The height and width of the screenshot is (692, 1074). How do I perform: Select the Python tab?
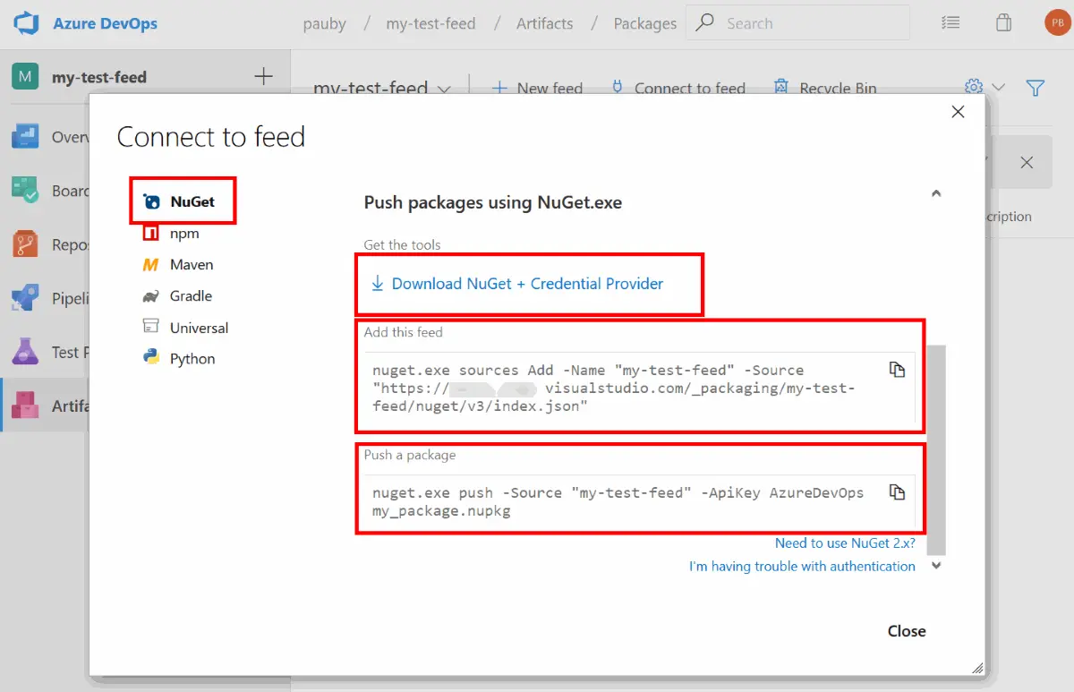coord(179,359)
